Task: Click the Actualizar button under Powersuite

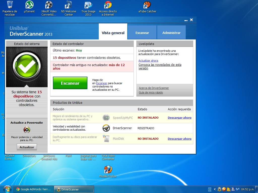Action: (27, 147)
